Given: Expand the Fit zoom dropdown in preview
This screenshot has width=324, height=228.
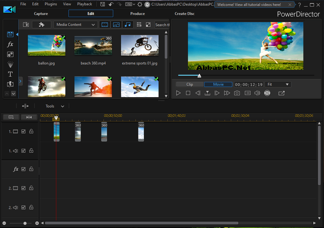Looking at the screenshot, I should pos(278,84).
